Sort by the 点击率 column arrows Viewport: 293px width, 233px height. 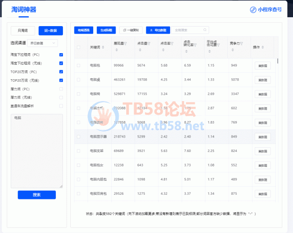pyautogui.click(x=163, y=50)
